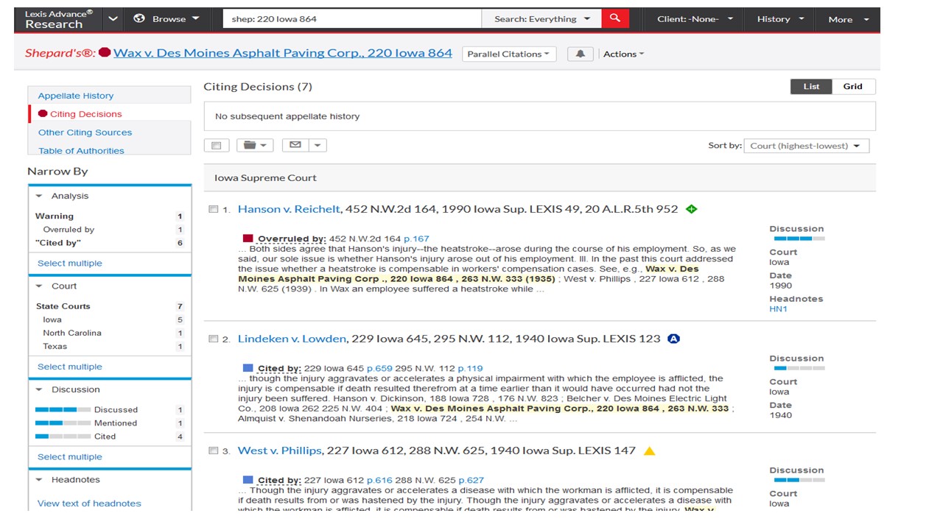Open West v. Phillips case link
943x530 pixels.
pos(279,451)
